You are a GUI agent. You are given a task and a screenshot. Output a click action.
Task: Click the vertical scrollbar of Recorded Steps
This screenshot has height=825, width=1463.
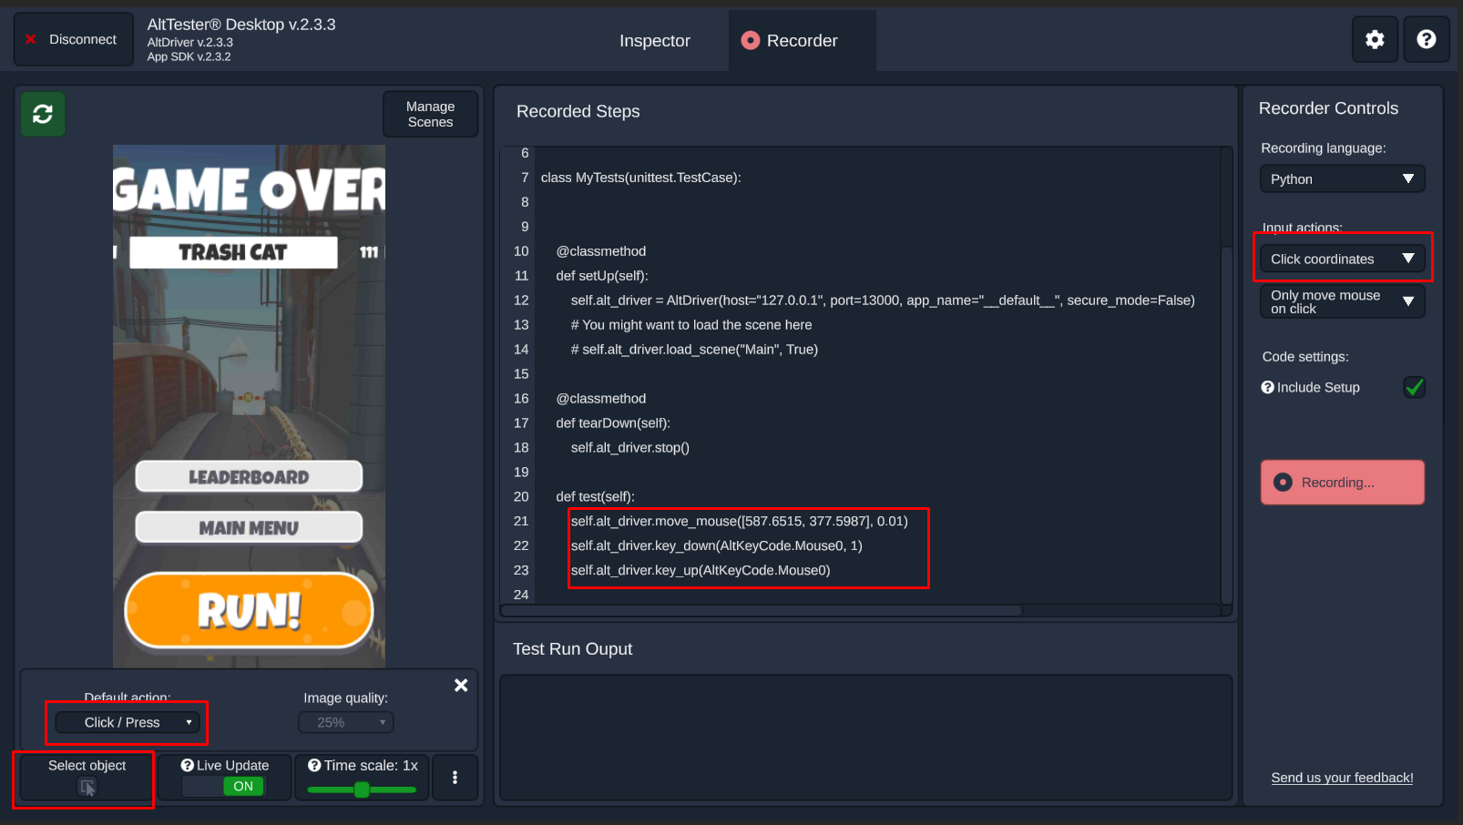(x=1227, y=425)
